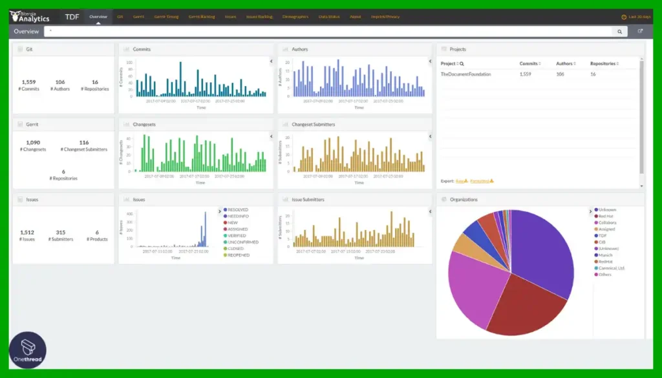Expand the Authors chart legend arrow

[430, 61]
